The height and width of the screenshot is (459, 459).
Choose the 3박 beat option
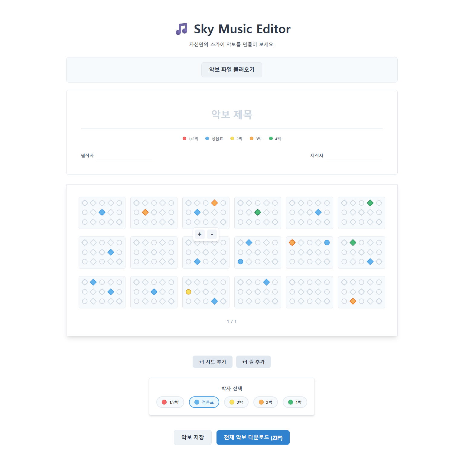coord(265,402)
